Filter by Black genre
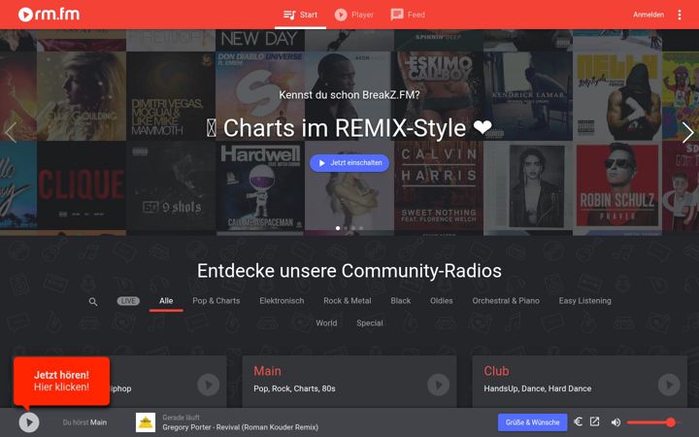Viewport: 699px width, 437px height. [401, 301]
